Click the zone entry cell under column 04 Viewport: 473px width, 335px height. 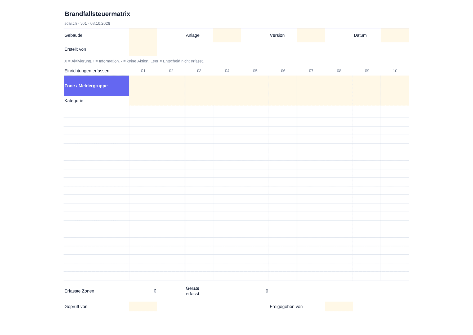[227, 86]
